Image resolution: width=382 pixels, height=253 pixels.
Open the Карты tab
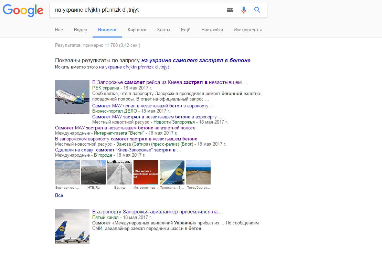pos(163,30)
